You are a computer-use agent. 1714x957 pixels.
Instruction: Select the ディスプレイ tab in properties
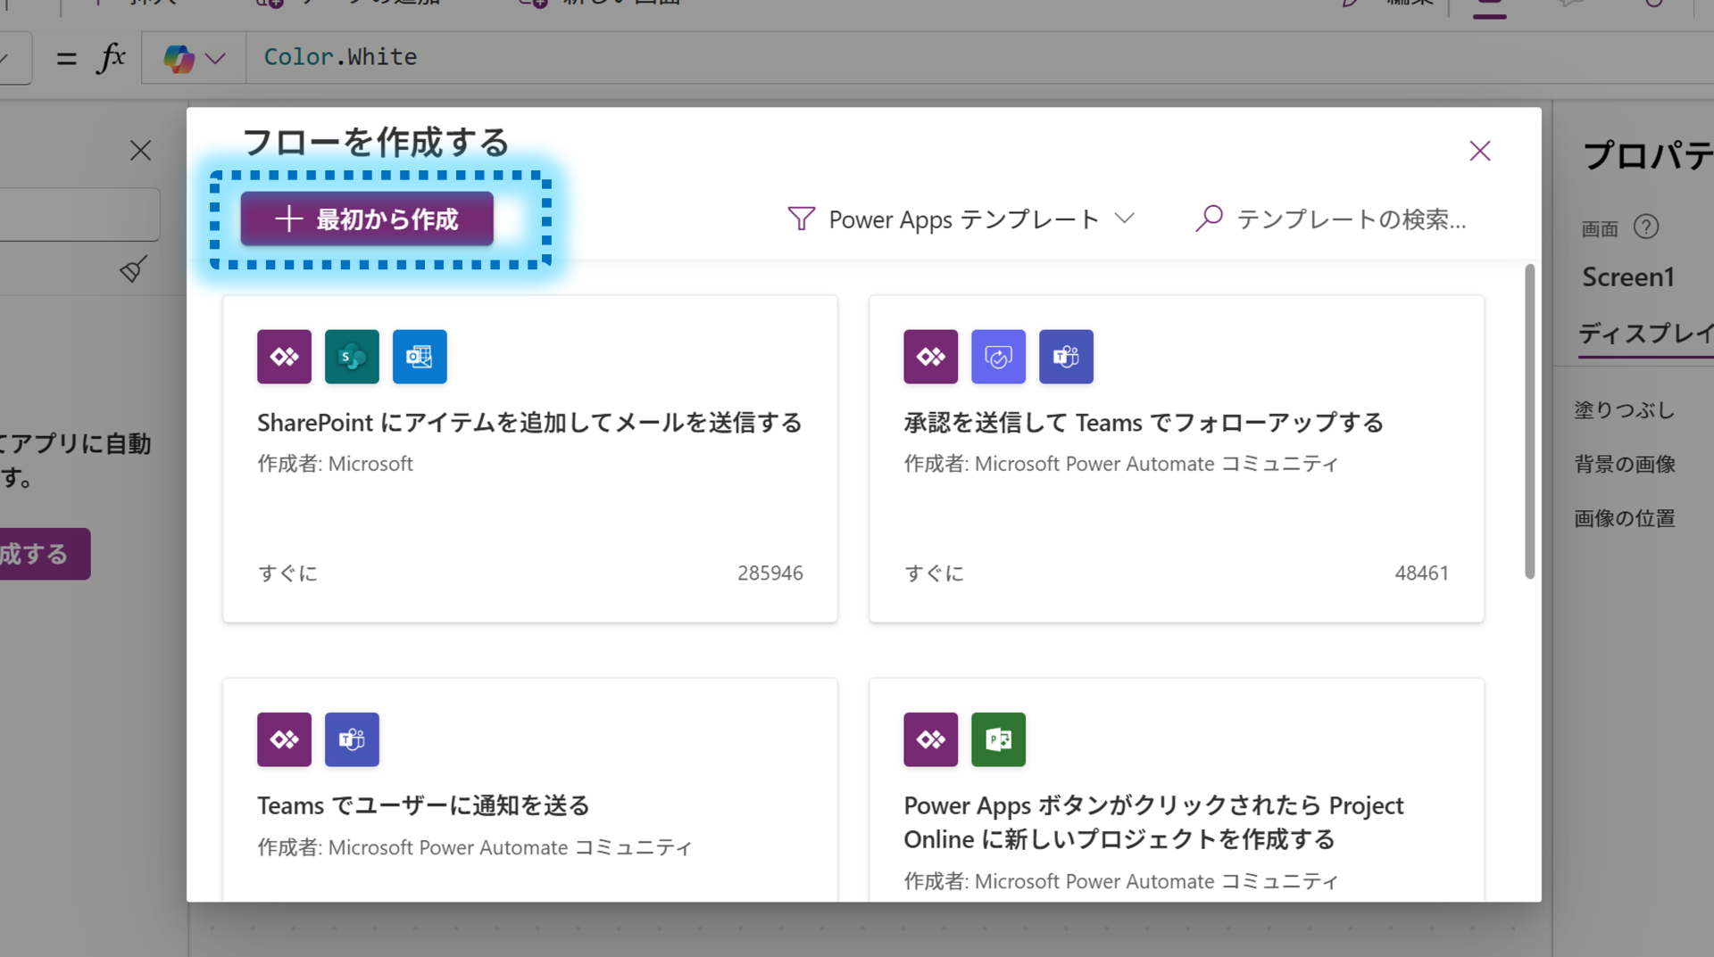[x=1645, y=334]
